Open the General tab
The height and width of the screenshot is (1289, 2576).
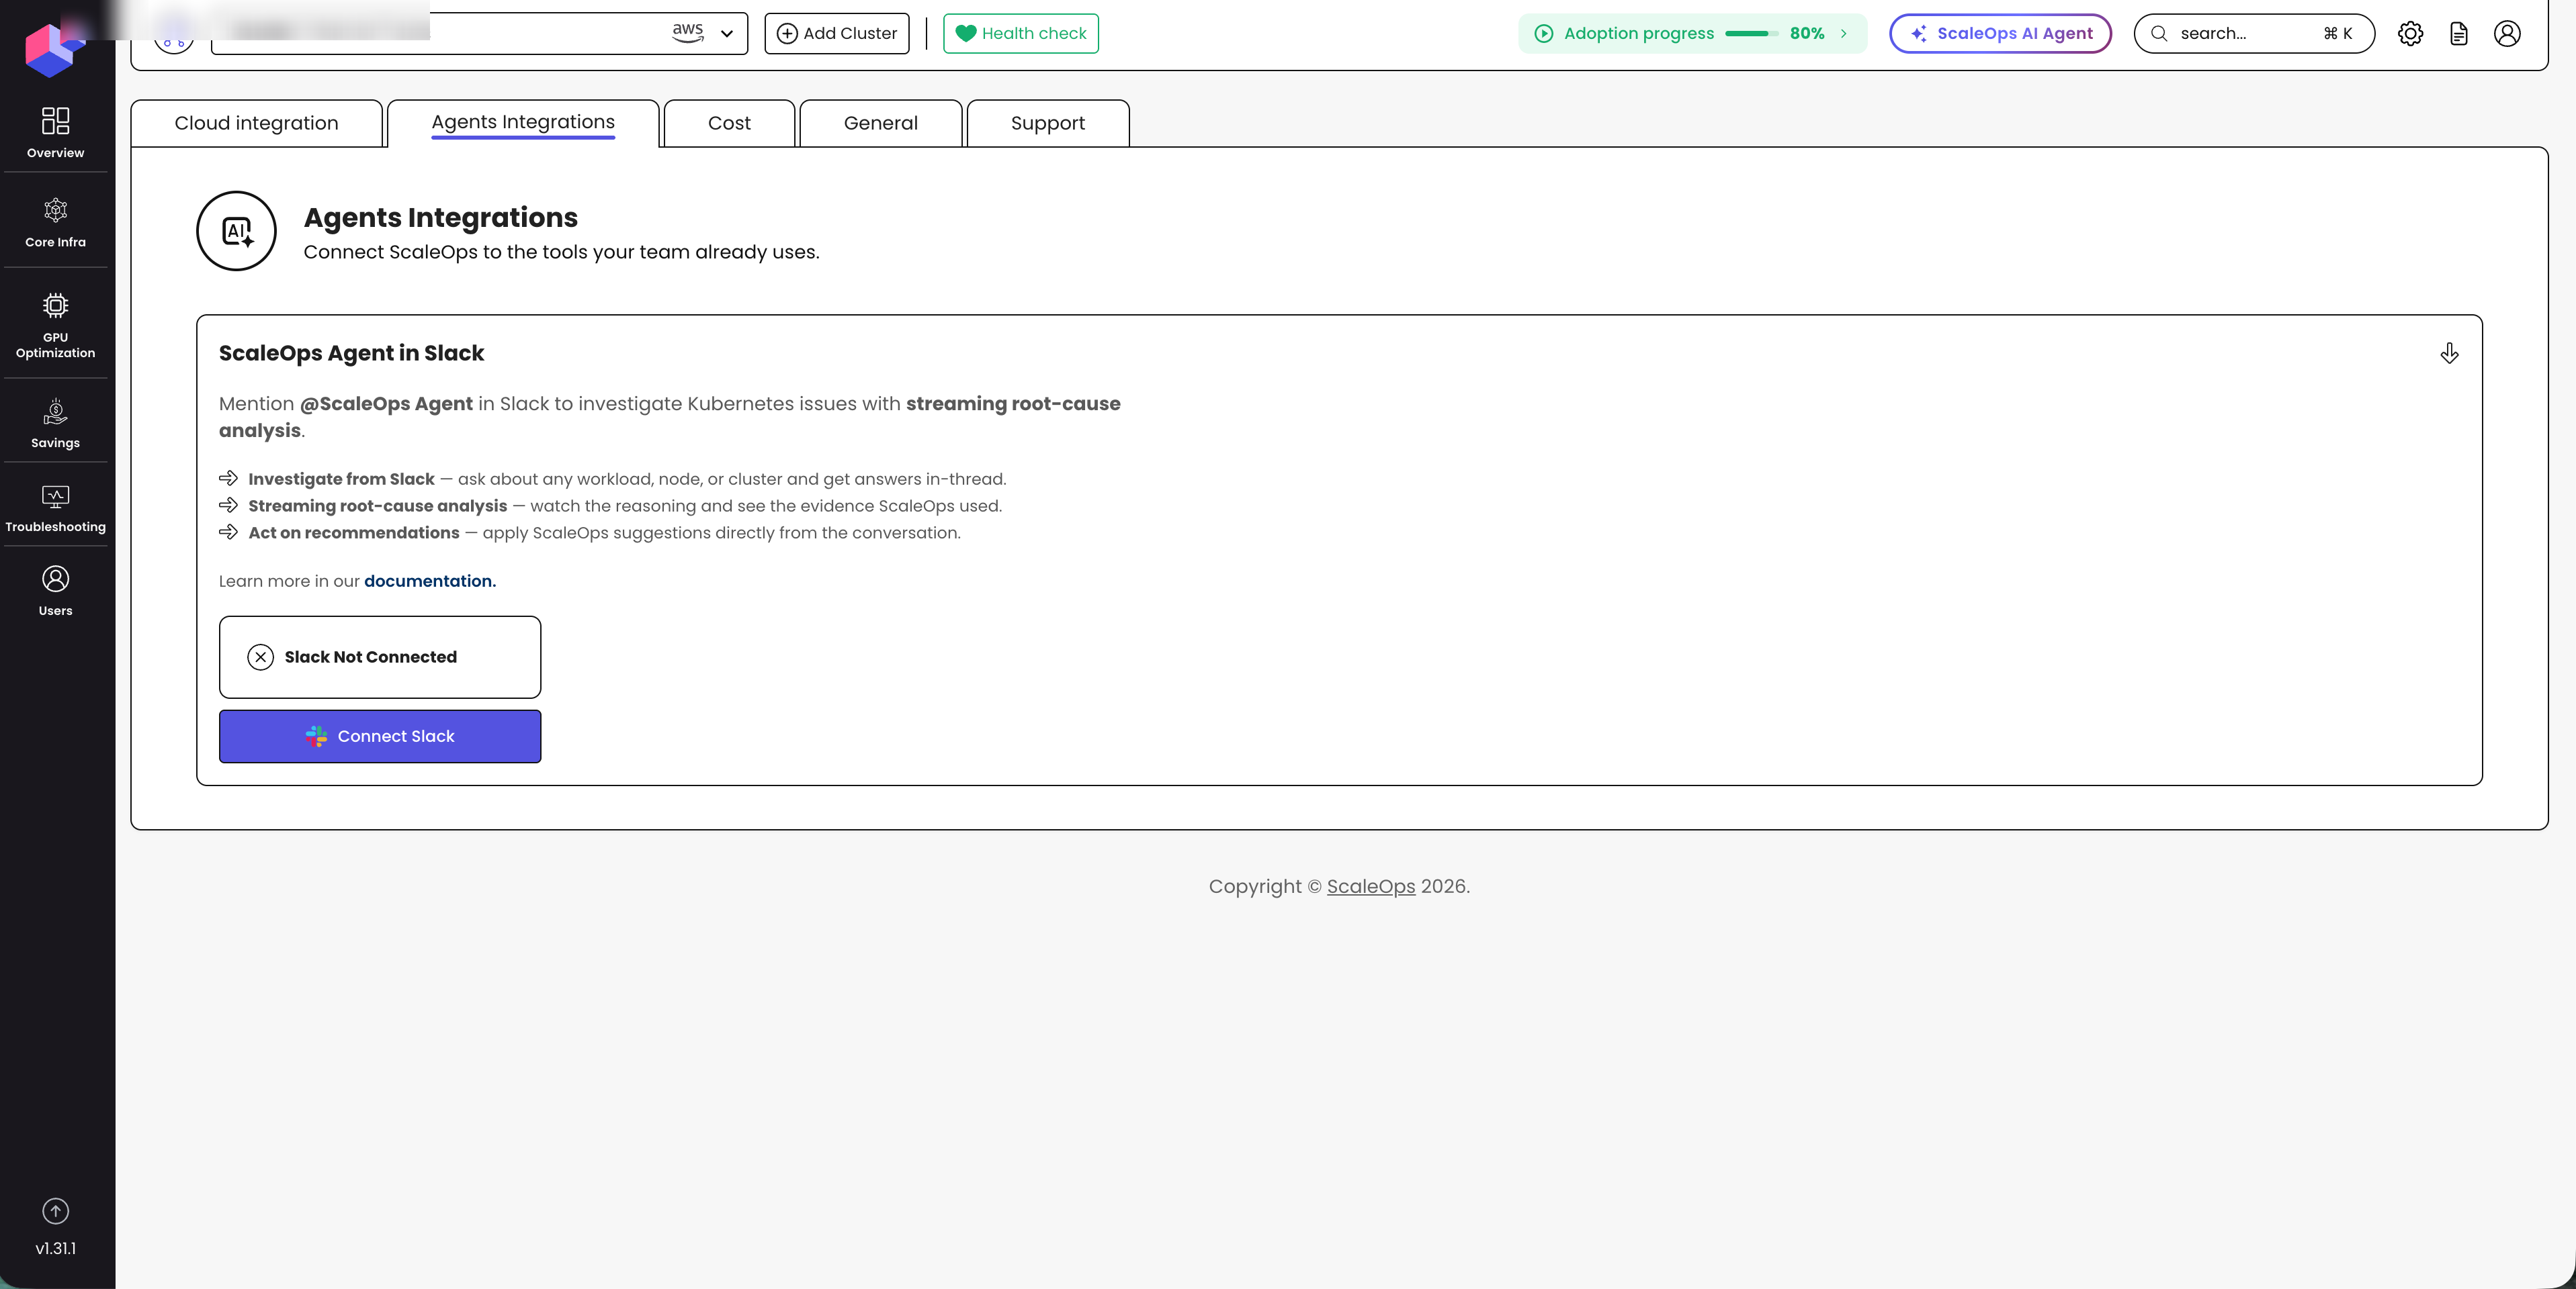[x=880, y=123]
